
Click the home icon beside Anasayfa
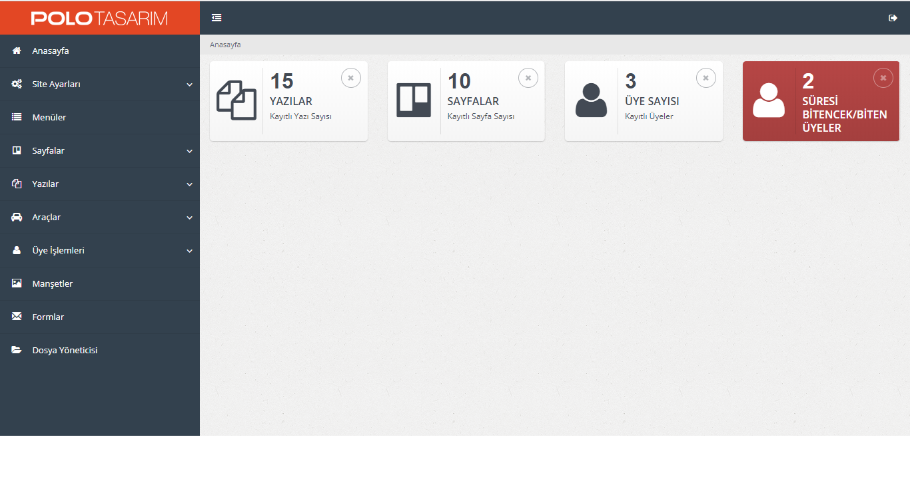17,51
